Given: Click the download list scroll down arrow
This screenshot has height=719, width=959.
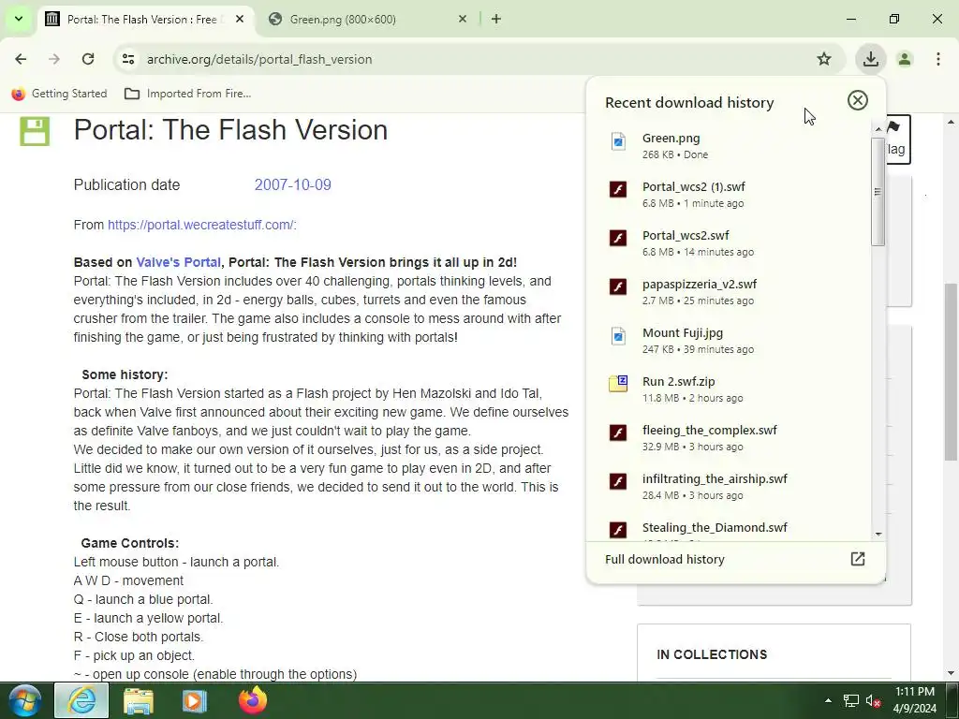Looking at the screenshot, I should [878, 535].
